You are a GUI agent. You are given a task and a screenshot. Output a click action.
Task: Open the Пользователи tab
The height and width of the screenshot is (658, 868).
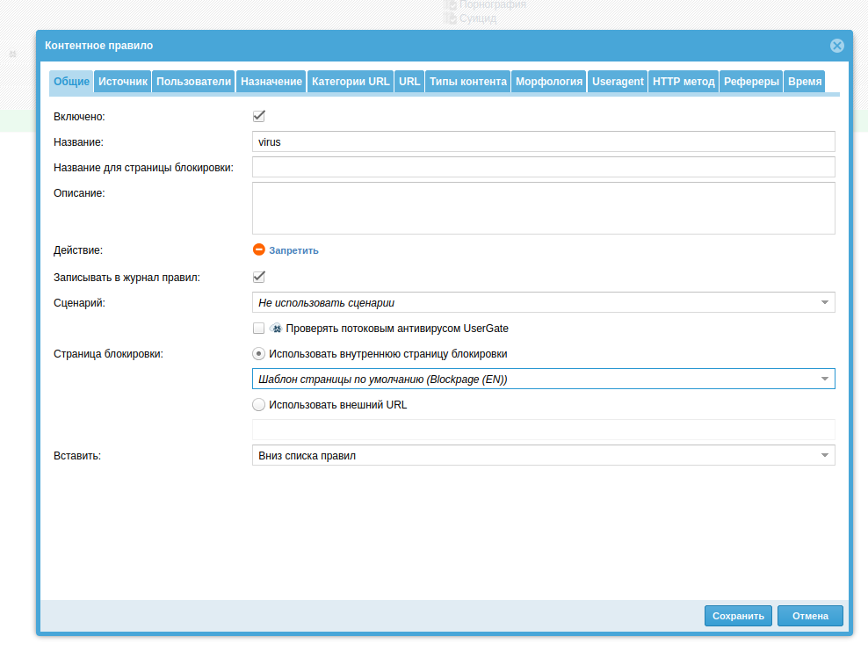pyautogui.click(x=193, y=82)
